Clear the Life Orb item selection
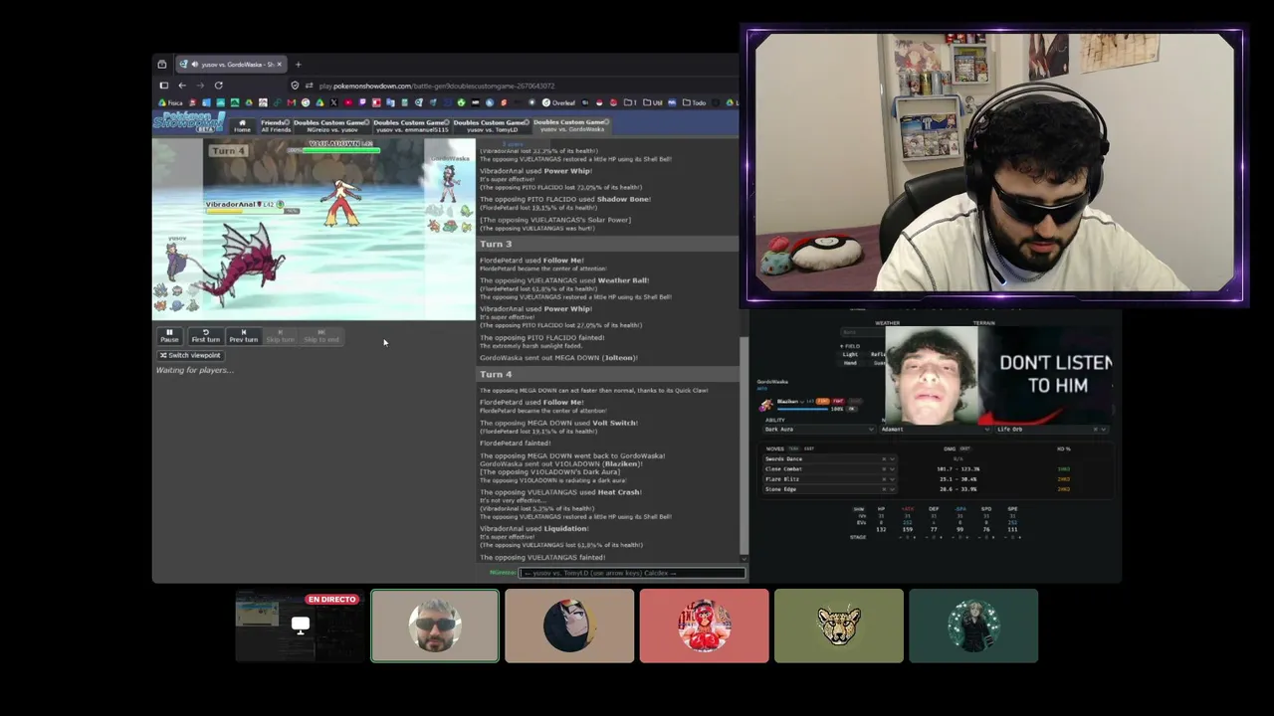Screen dimensions: 1274x716 (x=1096, y=430)
